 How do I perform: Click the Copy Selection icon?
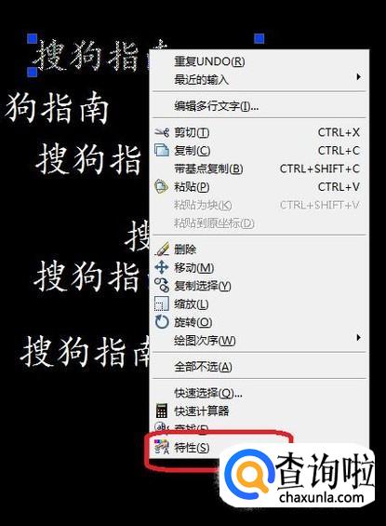[162, 285]
